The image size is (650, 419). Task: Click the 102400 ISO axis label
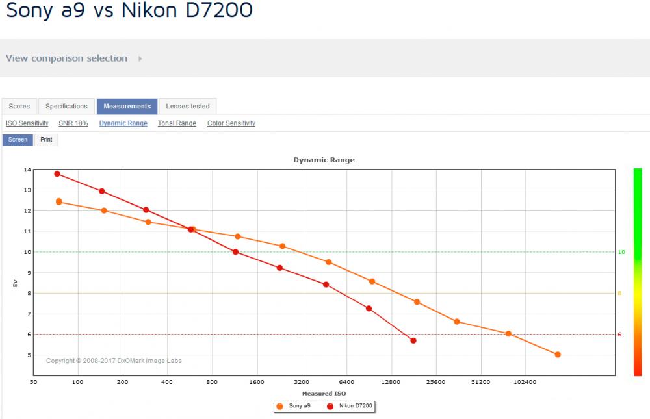point(525,382)
